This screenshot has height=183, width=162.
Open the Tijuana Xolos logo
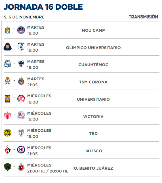pyautogui.click(x=21, y=167)
